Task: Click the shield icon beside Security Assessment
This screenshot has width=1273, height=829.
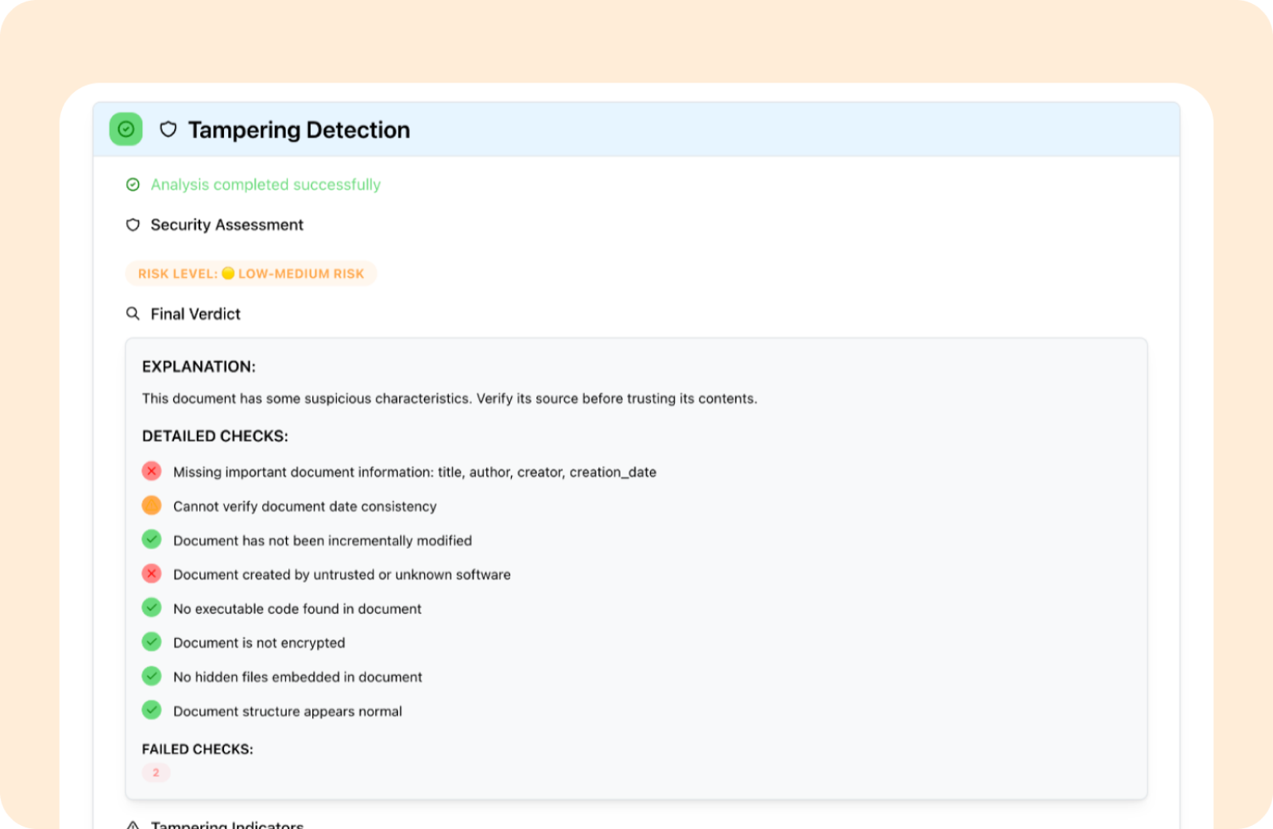Action: pos(133,226)
